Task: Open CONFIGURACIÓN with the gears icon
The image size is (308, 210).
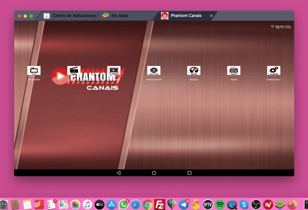Action: [x=274, y=70]
